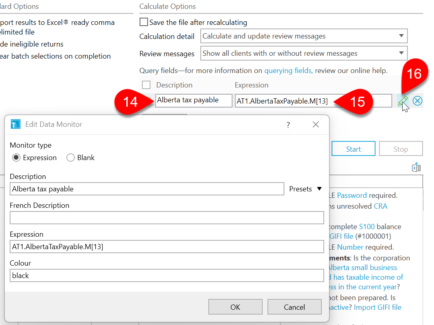The height and width of the screenshot is (325, 434).
Task: Click the Colour input field
Action: (x=167, y=275)
